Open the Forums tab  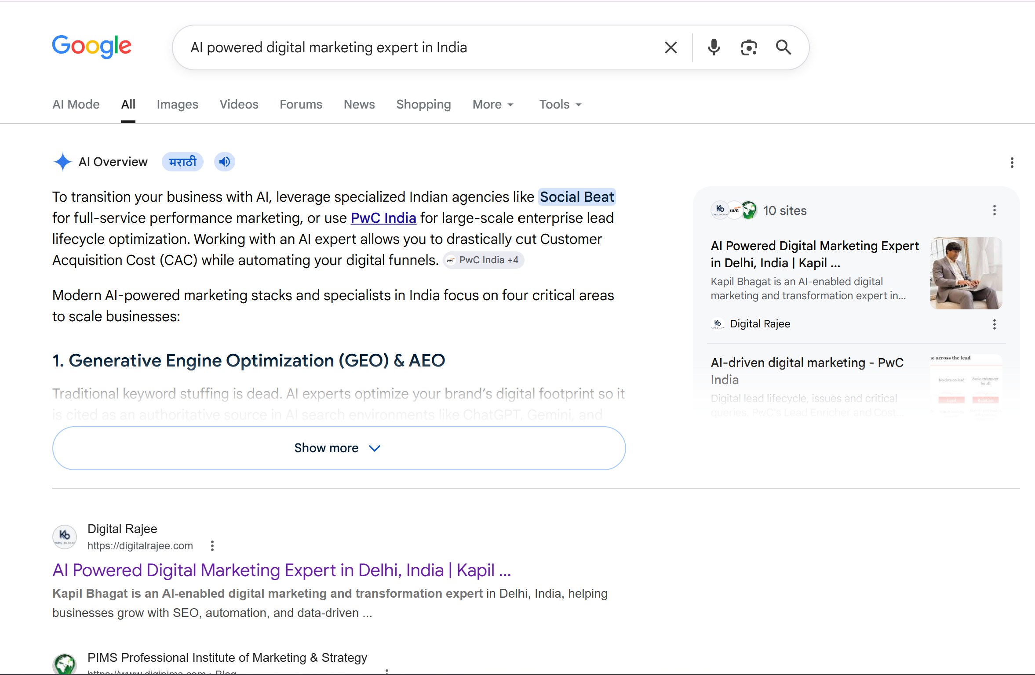point(301,105)
